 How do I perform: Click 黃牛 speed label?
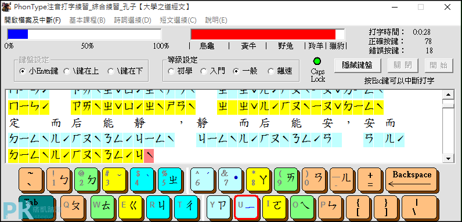(x=248, y=46)
